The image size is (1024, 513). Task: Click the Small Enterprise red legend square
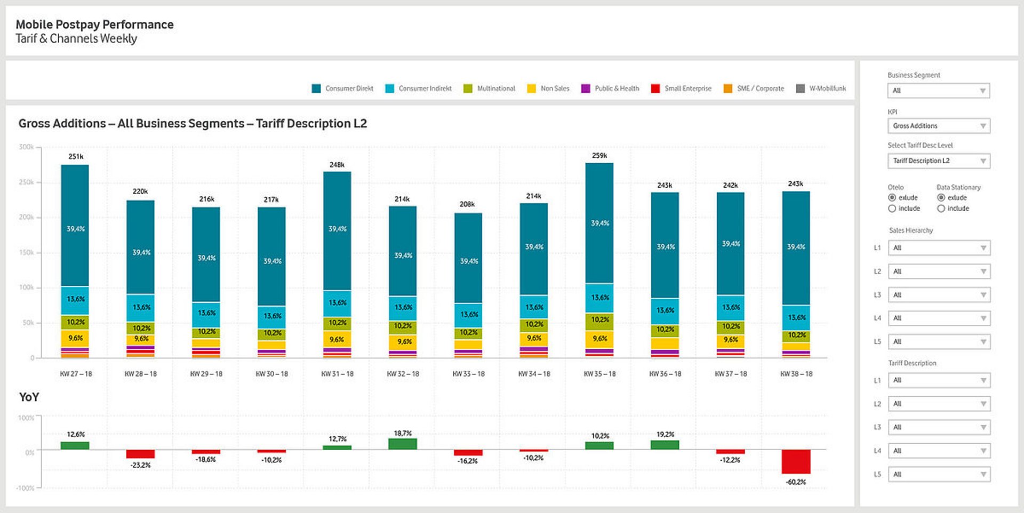[655, 89]
